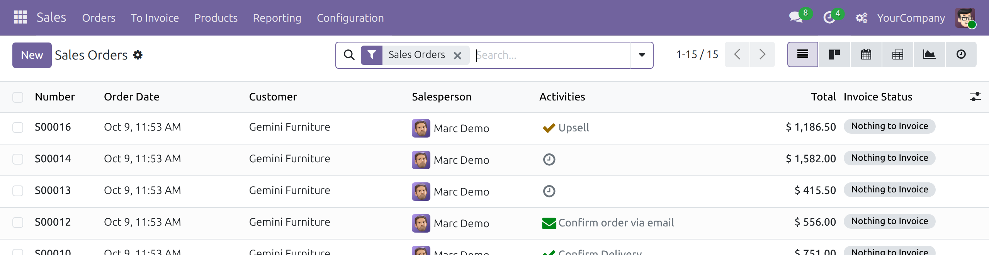Click the activity clock icon for S00013
The height and width of the screenshot is (255, 989).
(x=549, y=191)
